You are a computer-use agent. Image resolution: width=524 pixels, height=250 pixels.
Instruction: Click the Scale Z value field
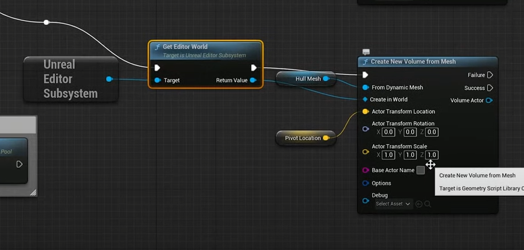pos(432,155)
